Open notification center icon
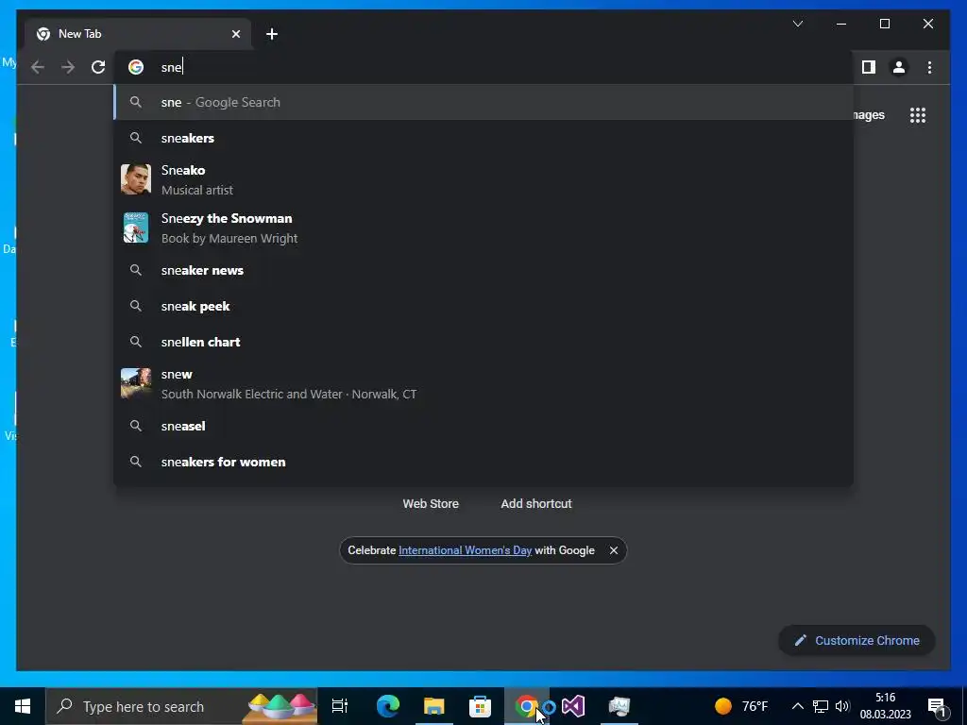 [x=937, y=706]
